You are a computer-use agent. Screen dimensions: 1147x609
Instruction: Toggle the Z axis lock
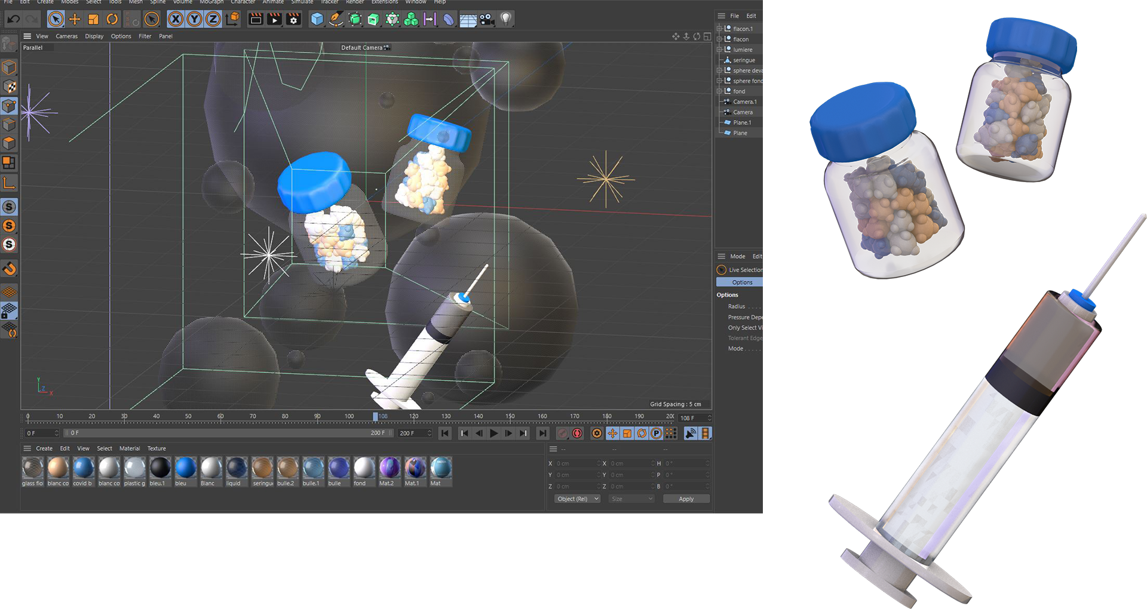(x=213, y=19)
